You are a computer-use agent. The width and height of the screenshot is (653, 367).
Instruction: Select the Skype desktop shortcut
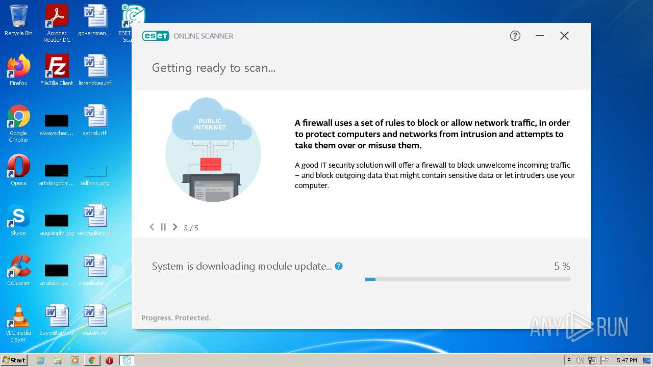[18, 220]
